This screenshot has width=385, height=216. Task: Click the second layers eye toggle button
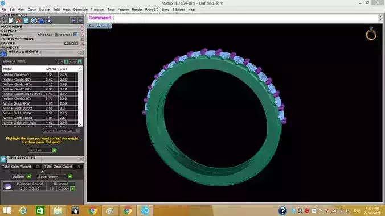[x=75, y=43]
